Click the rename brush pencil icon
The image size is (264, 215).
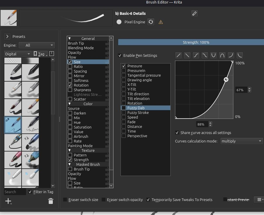tap(195, 13)
